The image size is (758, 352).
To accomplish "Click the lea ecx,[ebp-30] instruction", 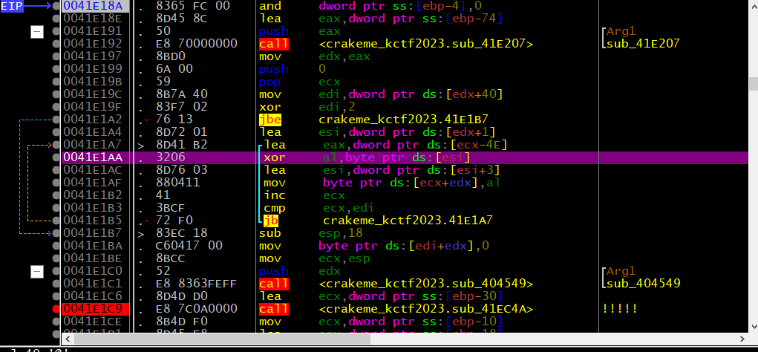I will (381, 296).
